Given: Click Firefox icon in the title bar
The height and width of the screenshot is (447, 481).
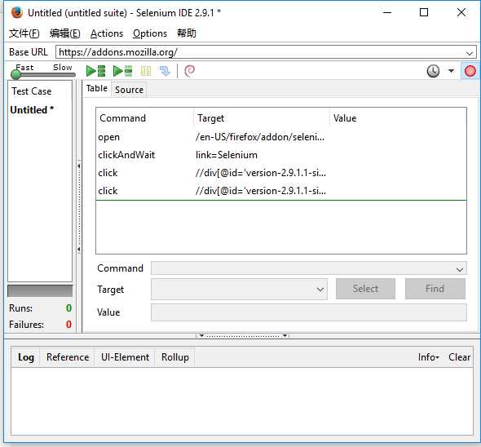Looking at the screenshot, I should click(17, 12).
